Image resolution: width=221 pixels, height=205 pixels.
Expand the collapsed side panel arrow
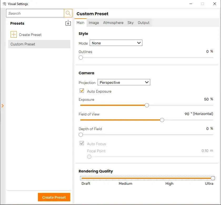pyautogui.click(x=3, y=106)
